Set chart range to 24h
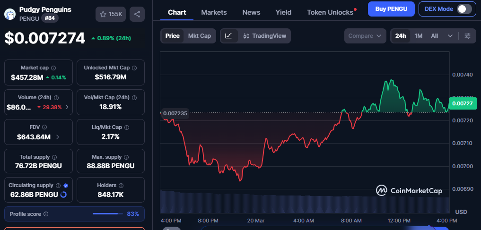The width and height of the screenshot is (481, 230). click(x=400, y=36)
